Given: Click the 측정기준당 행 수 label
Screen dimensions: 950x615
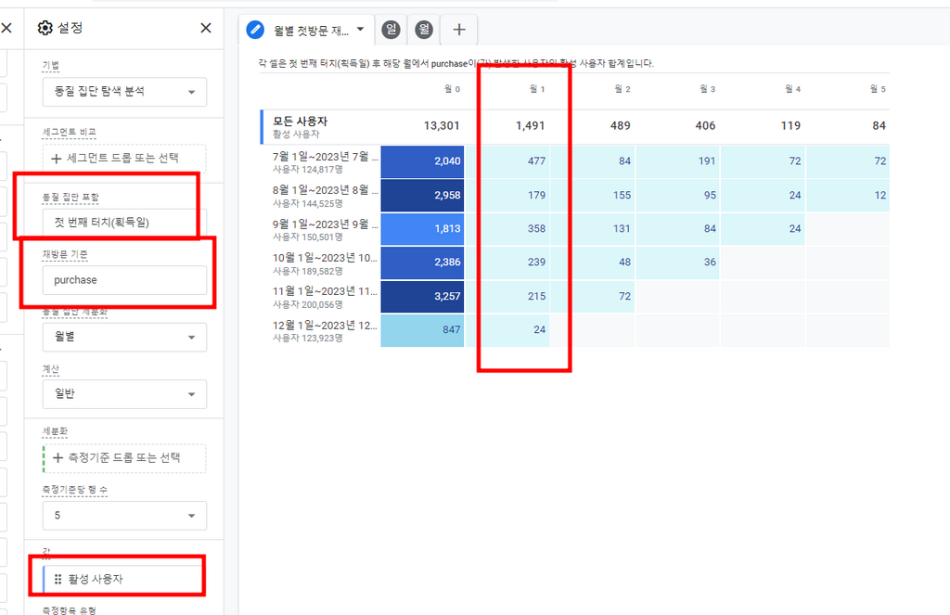Looking at the screenshot, I should point(74,490).
